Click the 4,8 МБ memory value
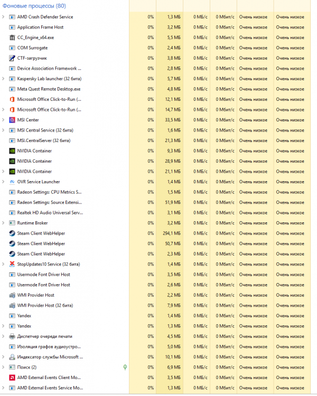The width and height of the screenshot is (317, 396). click(174, 89)
